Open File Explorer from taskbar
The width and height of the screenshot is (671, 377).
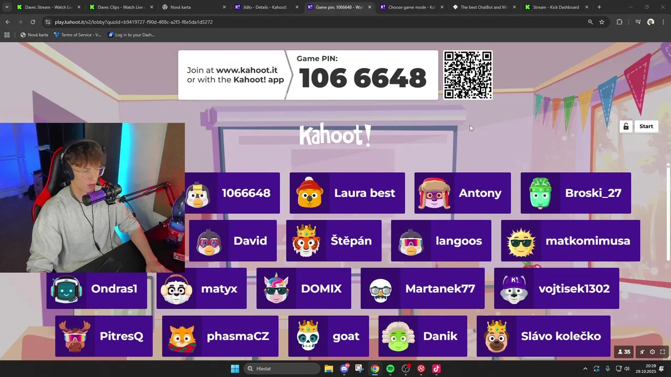(329, 369)
